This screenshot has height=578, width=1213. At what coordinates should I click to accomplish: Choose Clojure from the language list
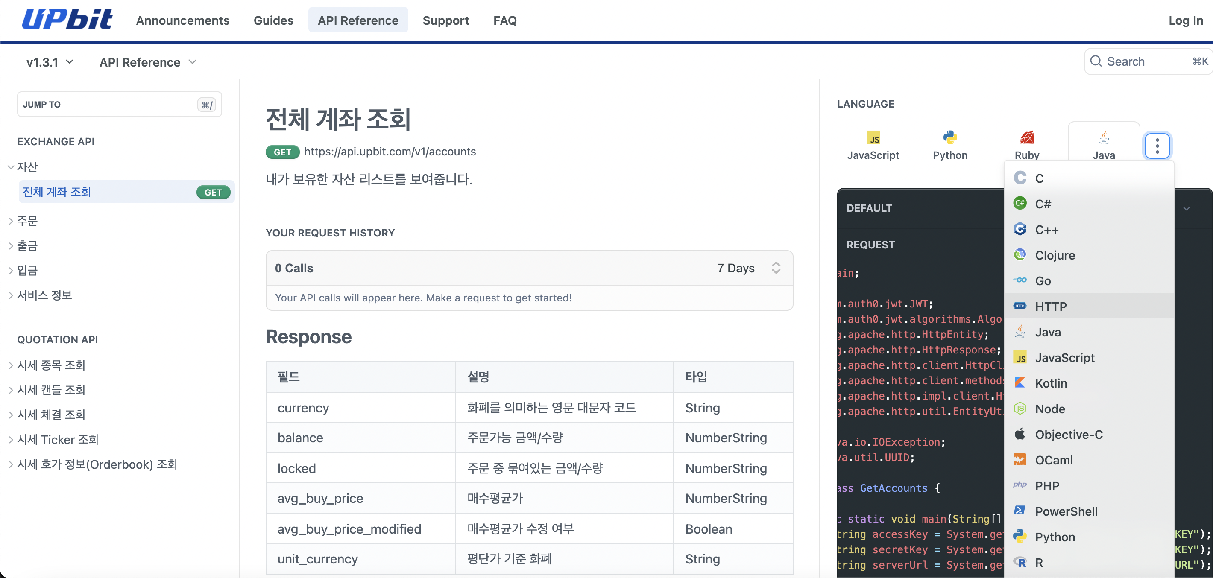[1054, 255]
